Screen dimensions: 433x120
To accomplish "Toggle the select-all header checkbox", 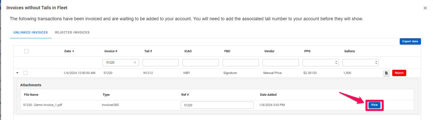I will 27,51.
